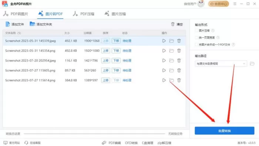Expand the 与源文件目录相同 output path dropdown
This screenshot has height=146, width=259.
(221, 64)
